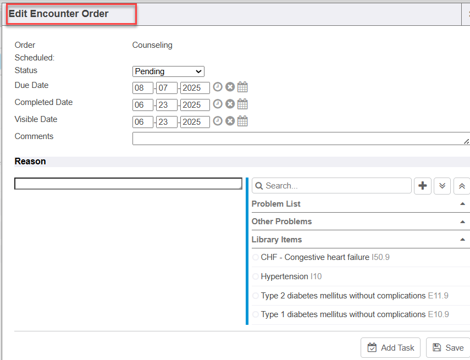Expand all sections with double-down chevron
Viewport: 470px width, 360px height.
[443, 186]
